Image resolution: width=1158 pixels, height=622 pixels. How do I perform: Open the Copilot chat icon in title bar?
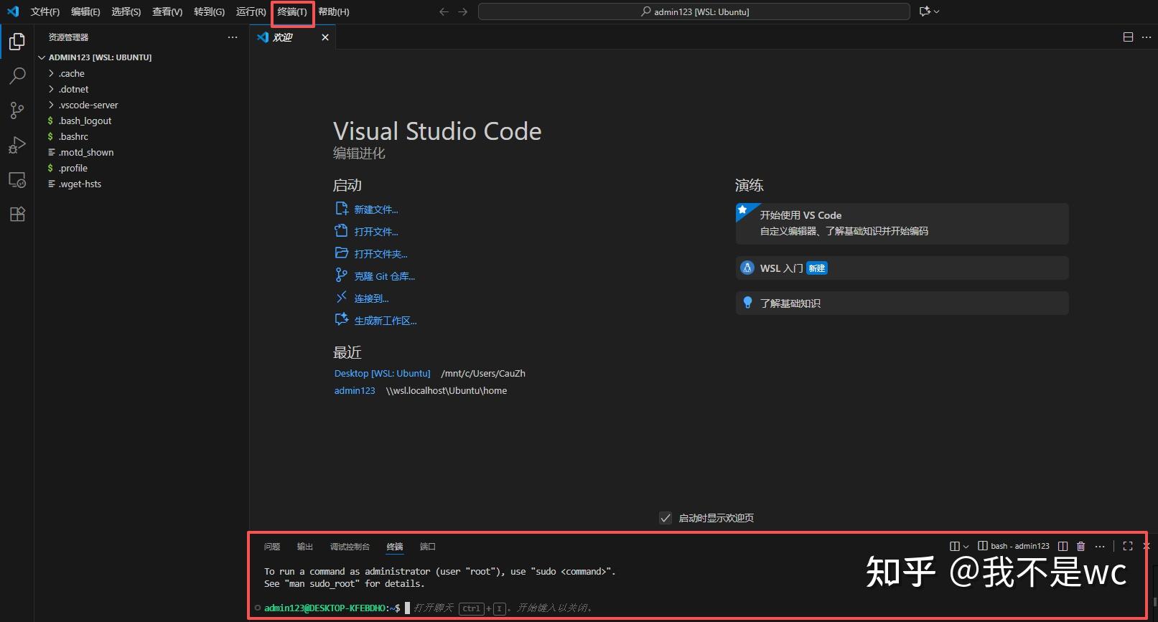point(925,11)
